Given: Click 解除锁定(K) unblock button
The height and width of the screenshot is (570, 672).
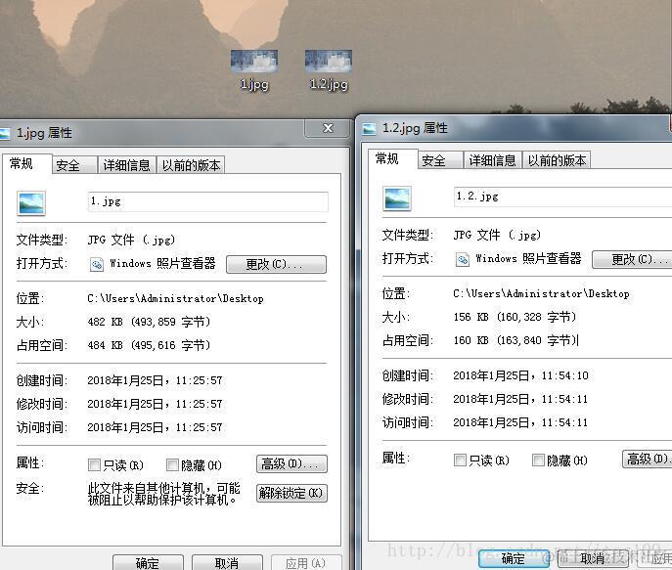Looking at the screenshot, I should coord(291,494).
